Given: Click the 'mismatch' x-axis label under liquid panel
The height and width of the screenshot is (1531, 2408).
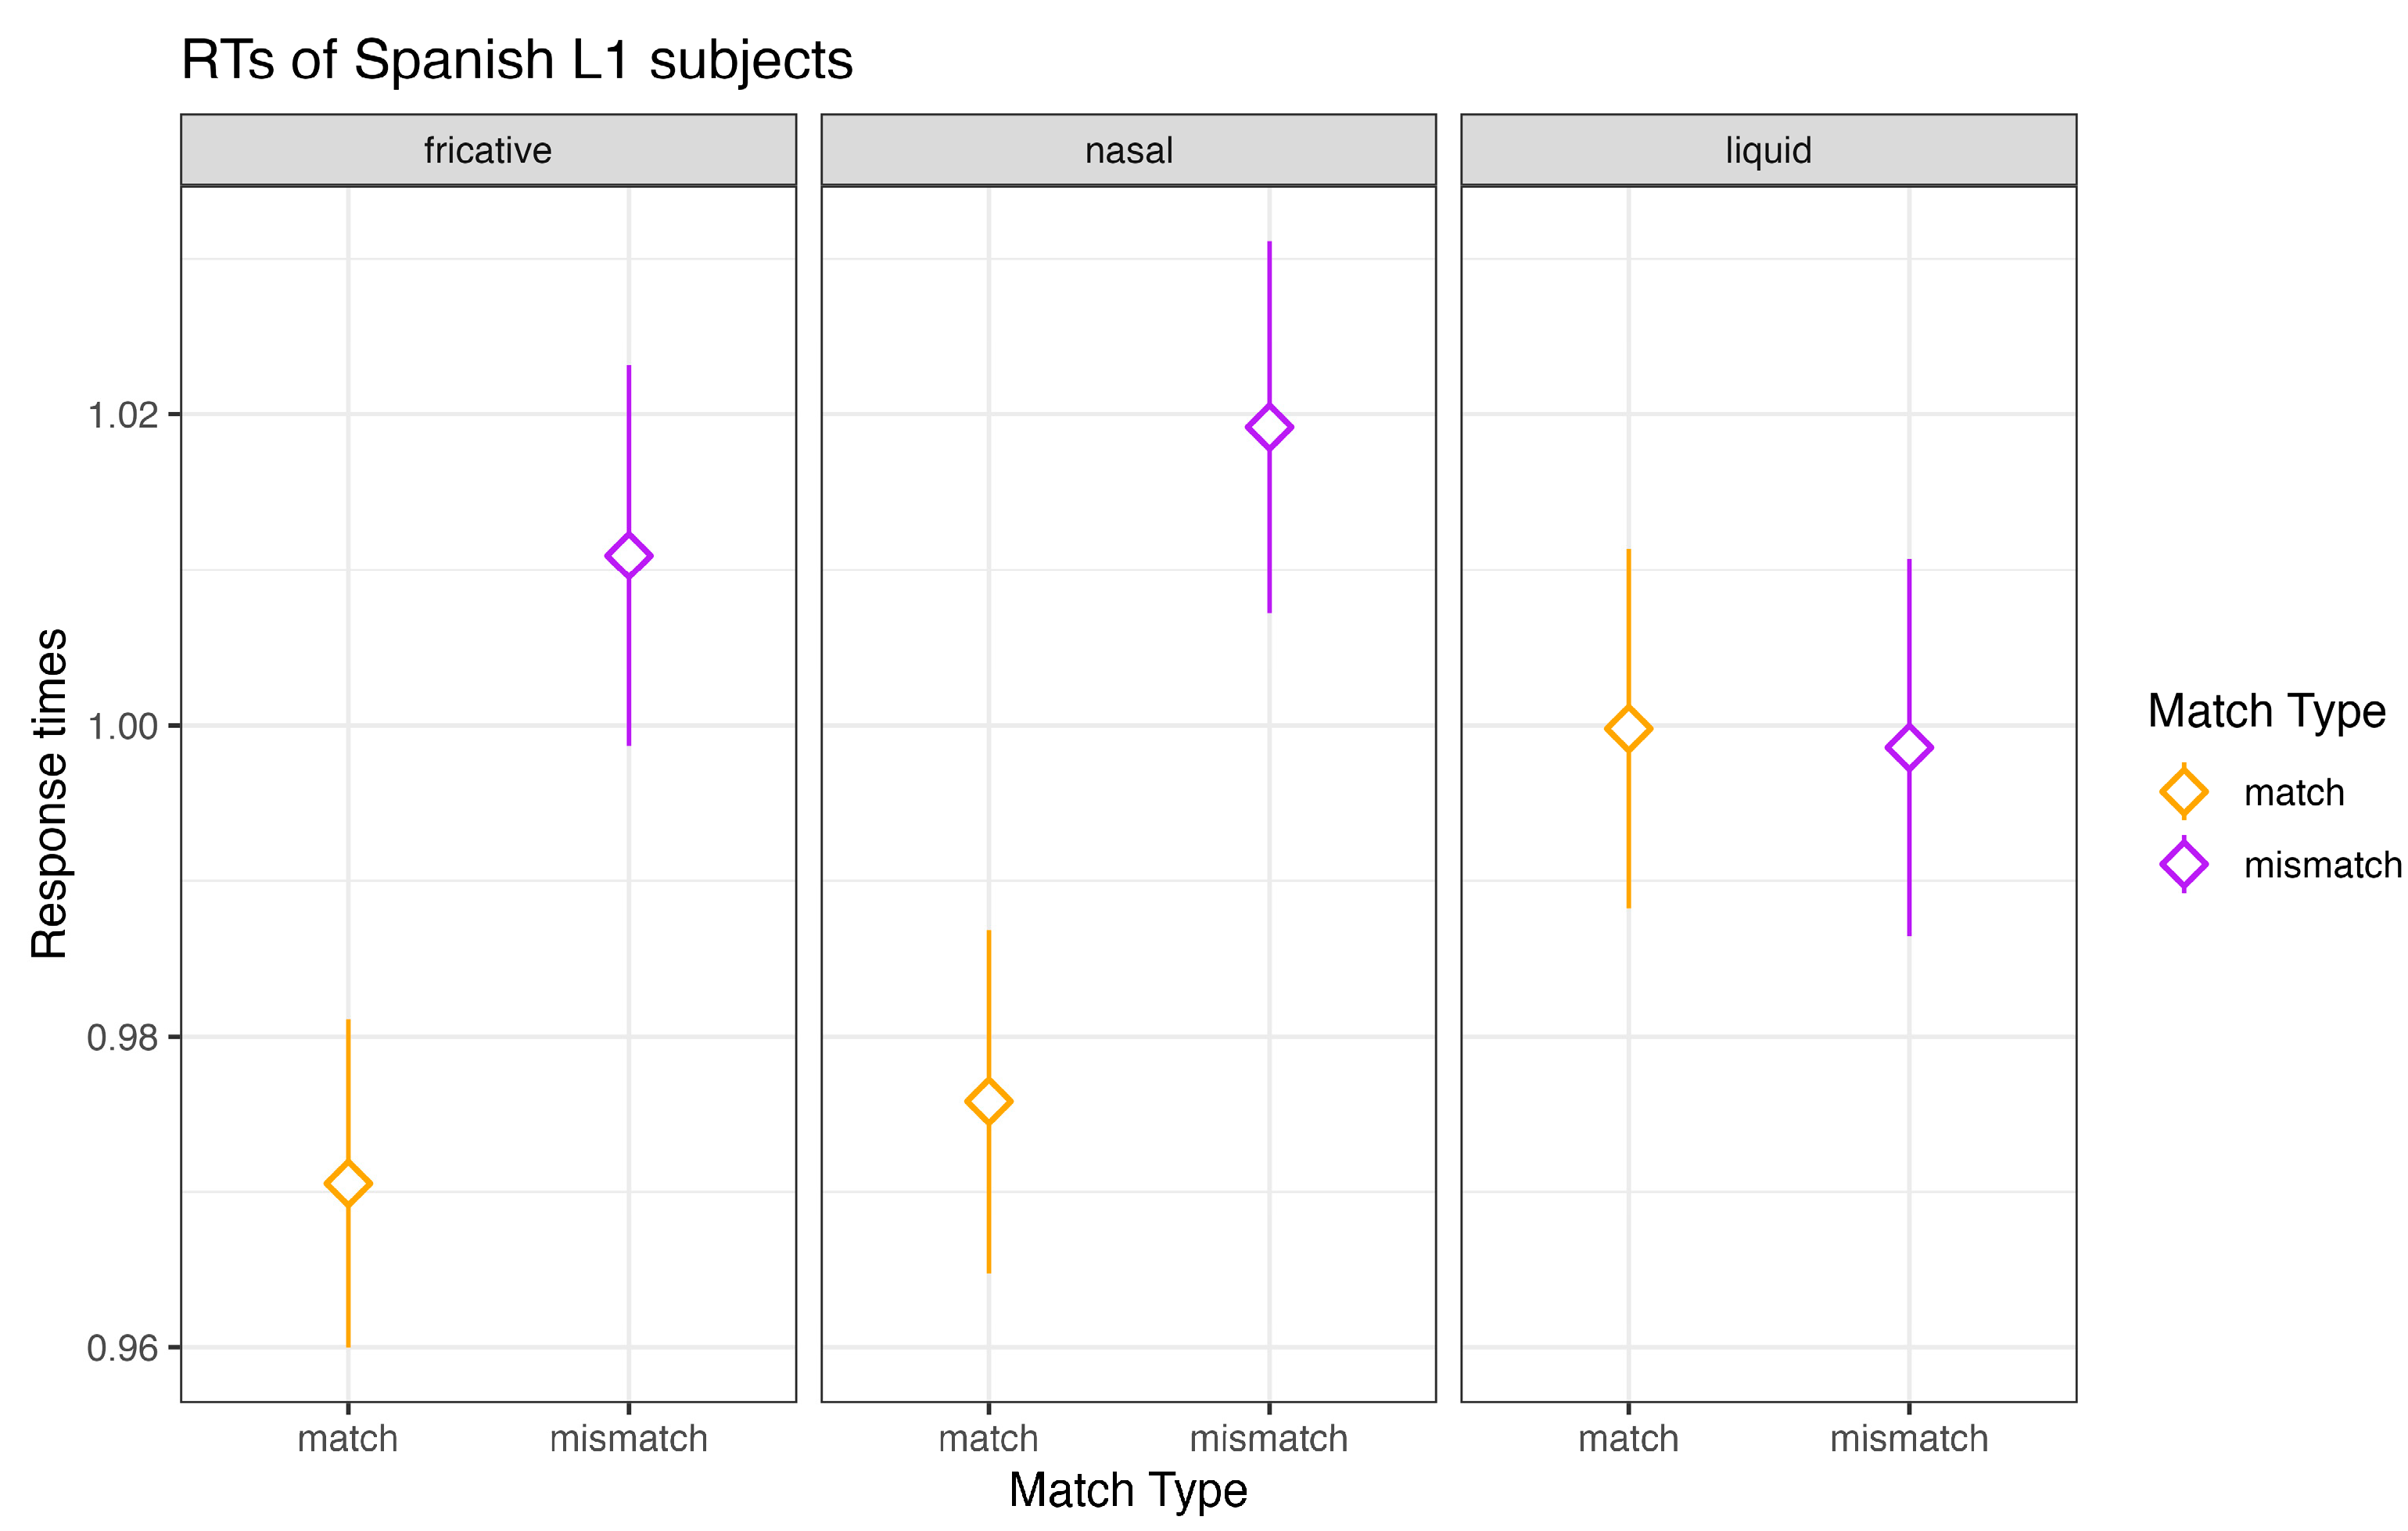Looking at the screenshot, I should [x=1909, y=1439].
